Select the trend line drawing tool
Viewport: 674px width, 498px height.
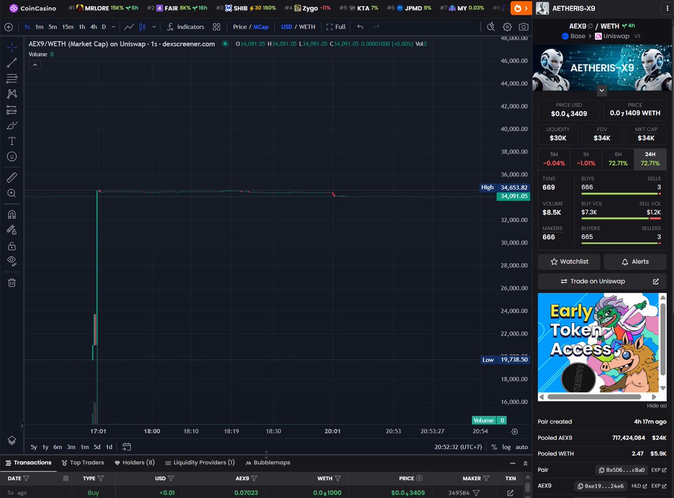tap(12, 63)
